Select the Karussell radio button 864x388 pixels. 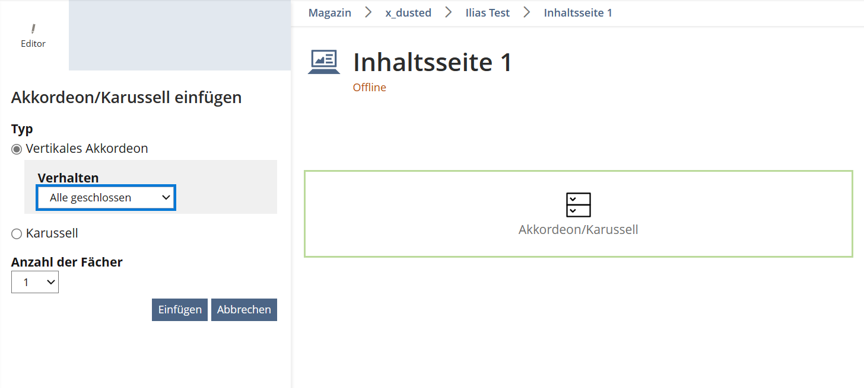coord(17,234)
